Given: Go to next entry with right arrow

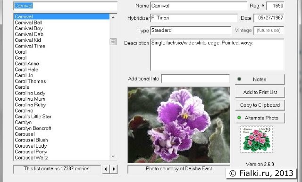Looking at the screenshot, I should 114,169.
